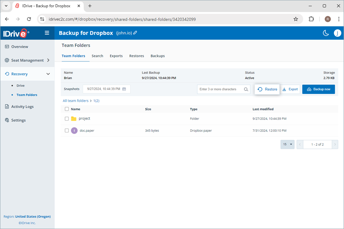Switch to the Exports tab

click(116, 56)
